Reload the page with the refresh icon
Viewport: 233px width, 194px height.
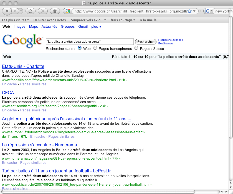coord(31,11)
